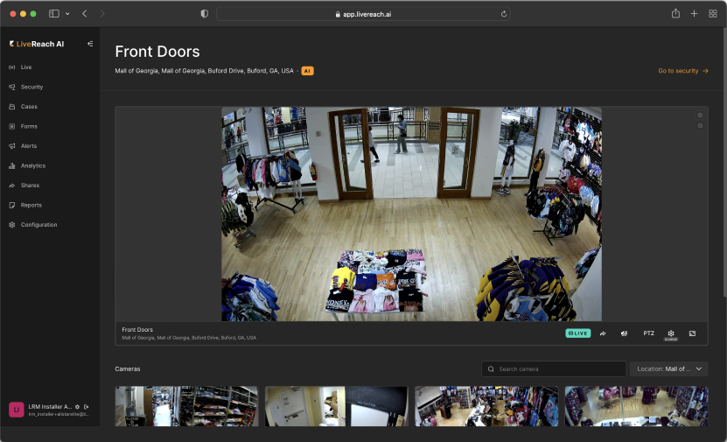
Task: Click the fullscreen icon on video player
Action: coord(692,333)
